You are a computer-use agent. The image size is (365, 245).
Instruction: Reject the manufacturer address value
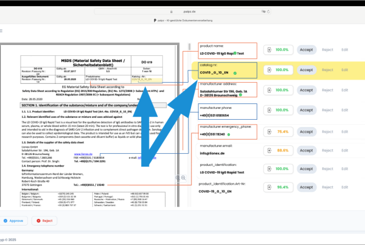tap(327, 90)
